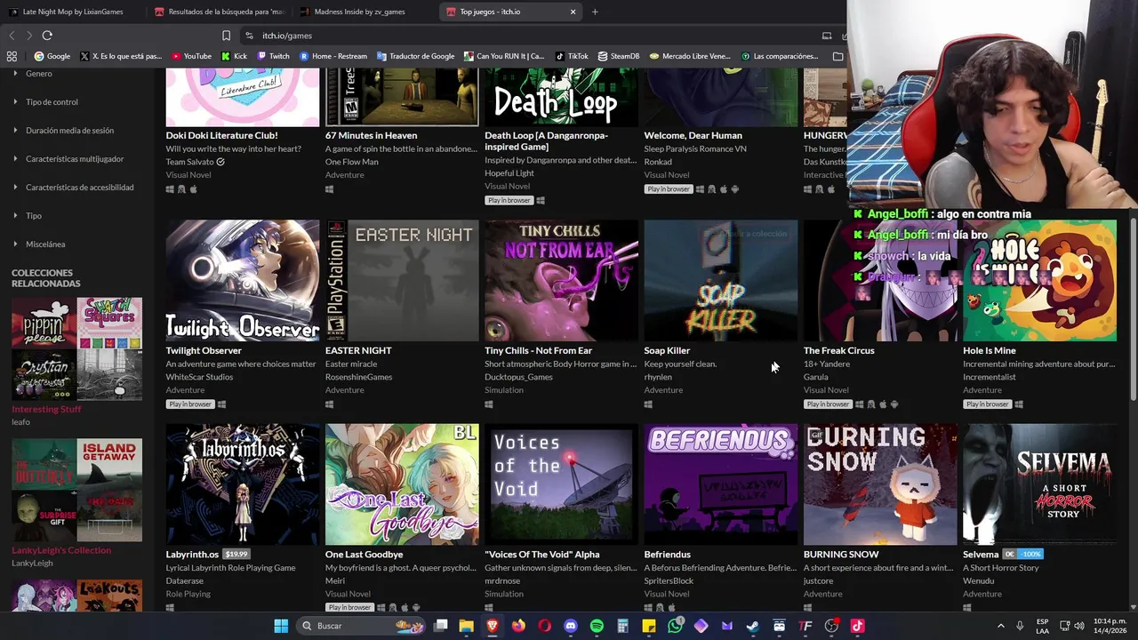The image size is (1138, 640).
Task: Open the TikTok bookmark
Action: coord(572,56)
